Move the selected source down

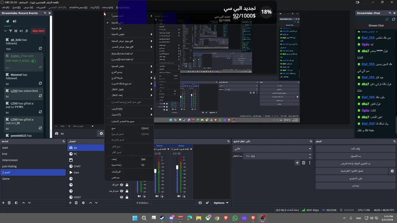[x=96, y=203]
